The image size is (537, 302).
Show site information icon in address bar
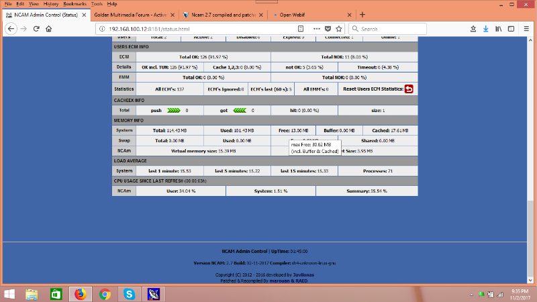click(x=102, y=29)
